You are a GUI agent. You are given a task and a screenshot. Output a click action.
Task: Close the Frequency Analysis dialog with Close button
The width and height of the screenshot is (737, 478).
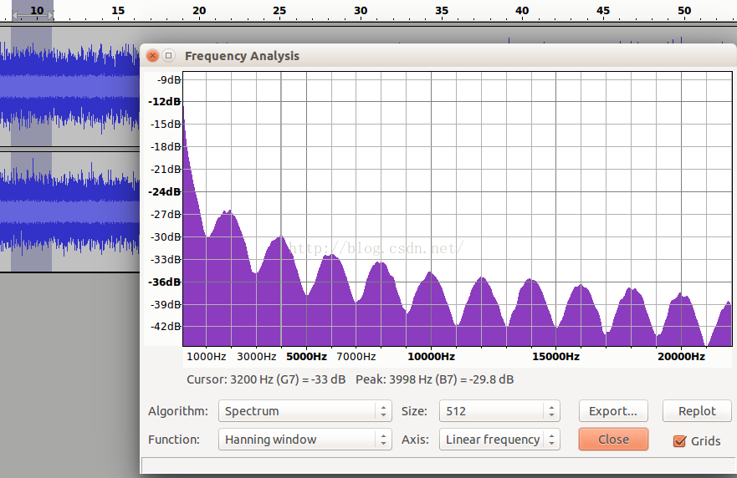coord(613,439)
